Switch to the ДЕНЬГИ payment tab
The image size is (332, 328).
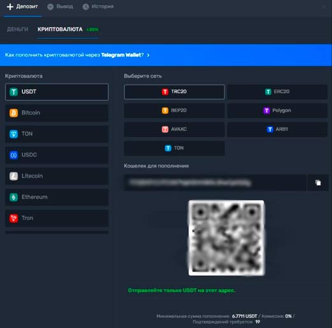pyautogui.click(x=17, y=29)
